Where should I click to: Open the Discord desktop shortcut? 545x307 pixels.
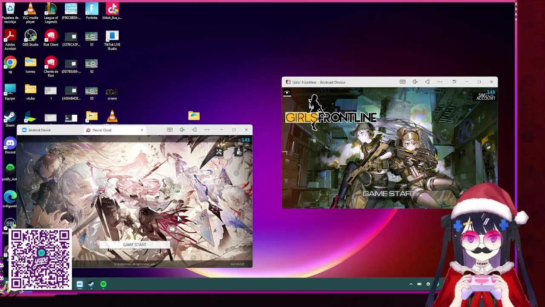[x=10, y=145]
